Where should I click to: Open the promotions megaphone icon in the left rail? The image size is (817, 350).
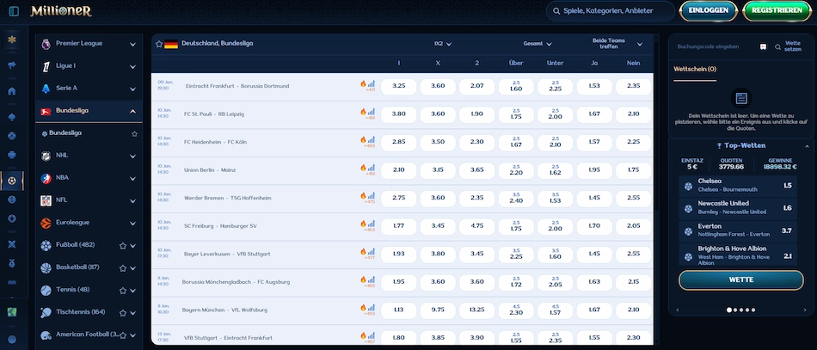[x=12, y=65]
